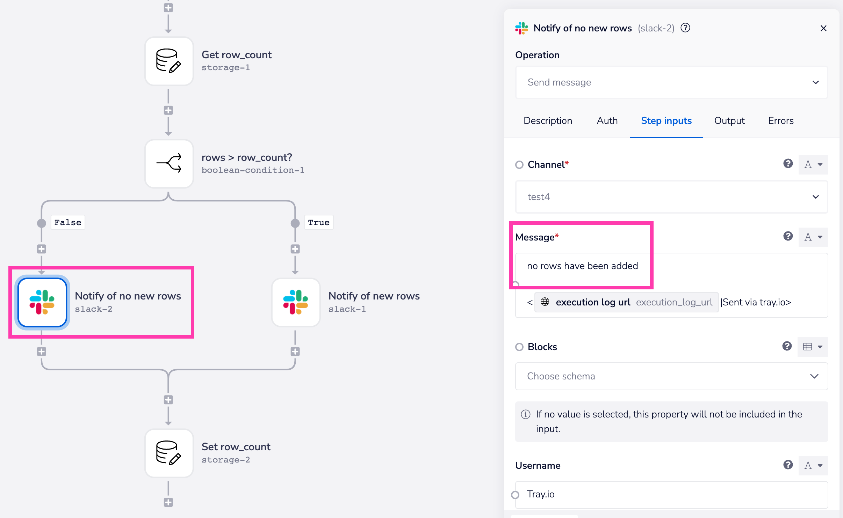Viewport: 843px width, 518px height.
Task: Open the Auth tab
Action: click(607, 120)
